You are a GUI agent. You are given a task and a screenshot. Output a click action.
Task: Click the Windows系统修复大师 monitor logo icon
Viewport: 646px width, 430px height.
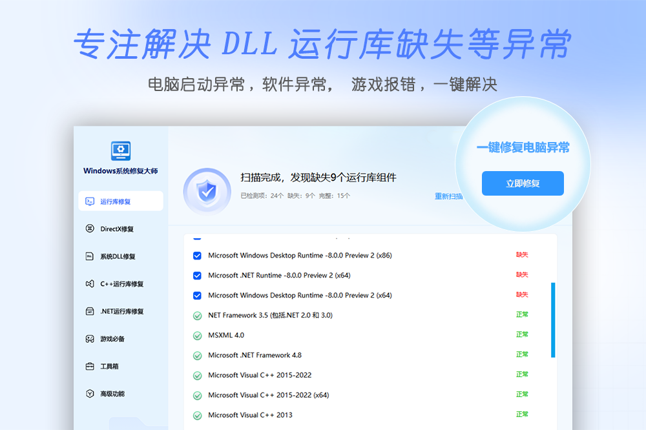point(121,150)
